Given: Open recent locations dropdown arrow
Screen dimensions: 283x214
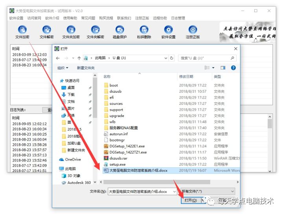Looking at the screenshot, I should click(x=73, y=58).
